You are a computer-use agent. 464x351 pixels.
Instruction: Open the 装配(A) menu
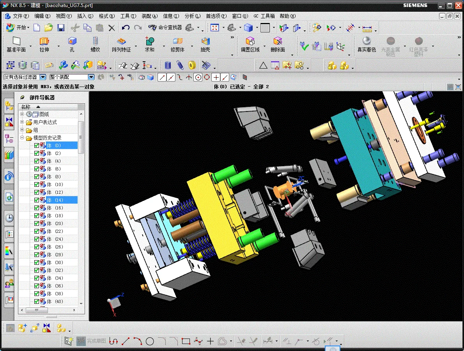[x=149, y=16]
